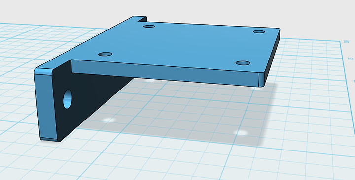
Task: Click the rectangular notch at the bracket's back corner
Action: click(x=143, y=19)
